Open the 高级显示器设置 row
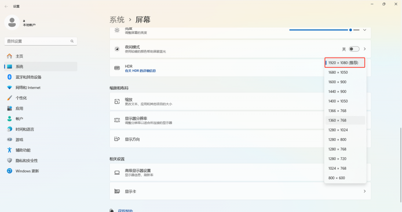402x212 pixels. (x=217, y=172)
